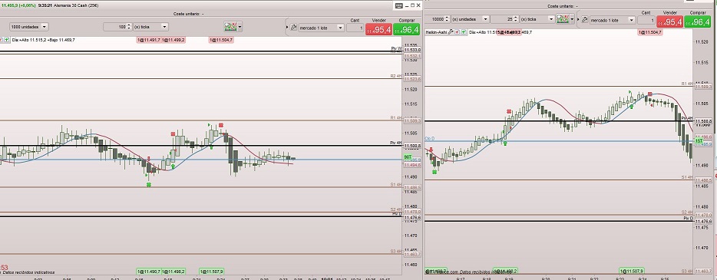The width and height of the screenshot is (717, 280).
Task: Collapse right window order panel arrow
Action: [578, 20]
